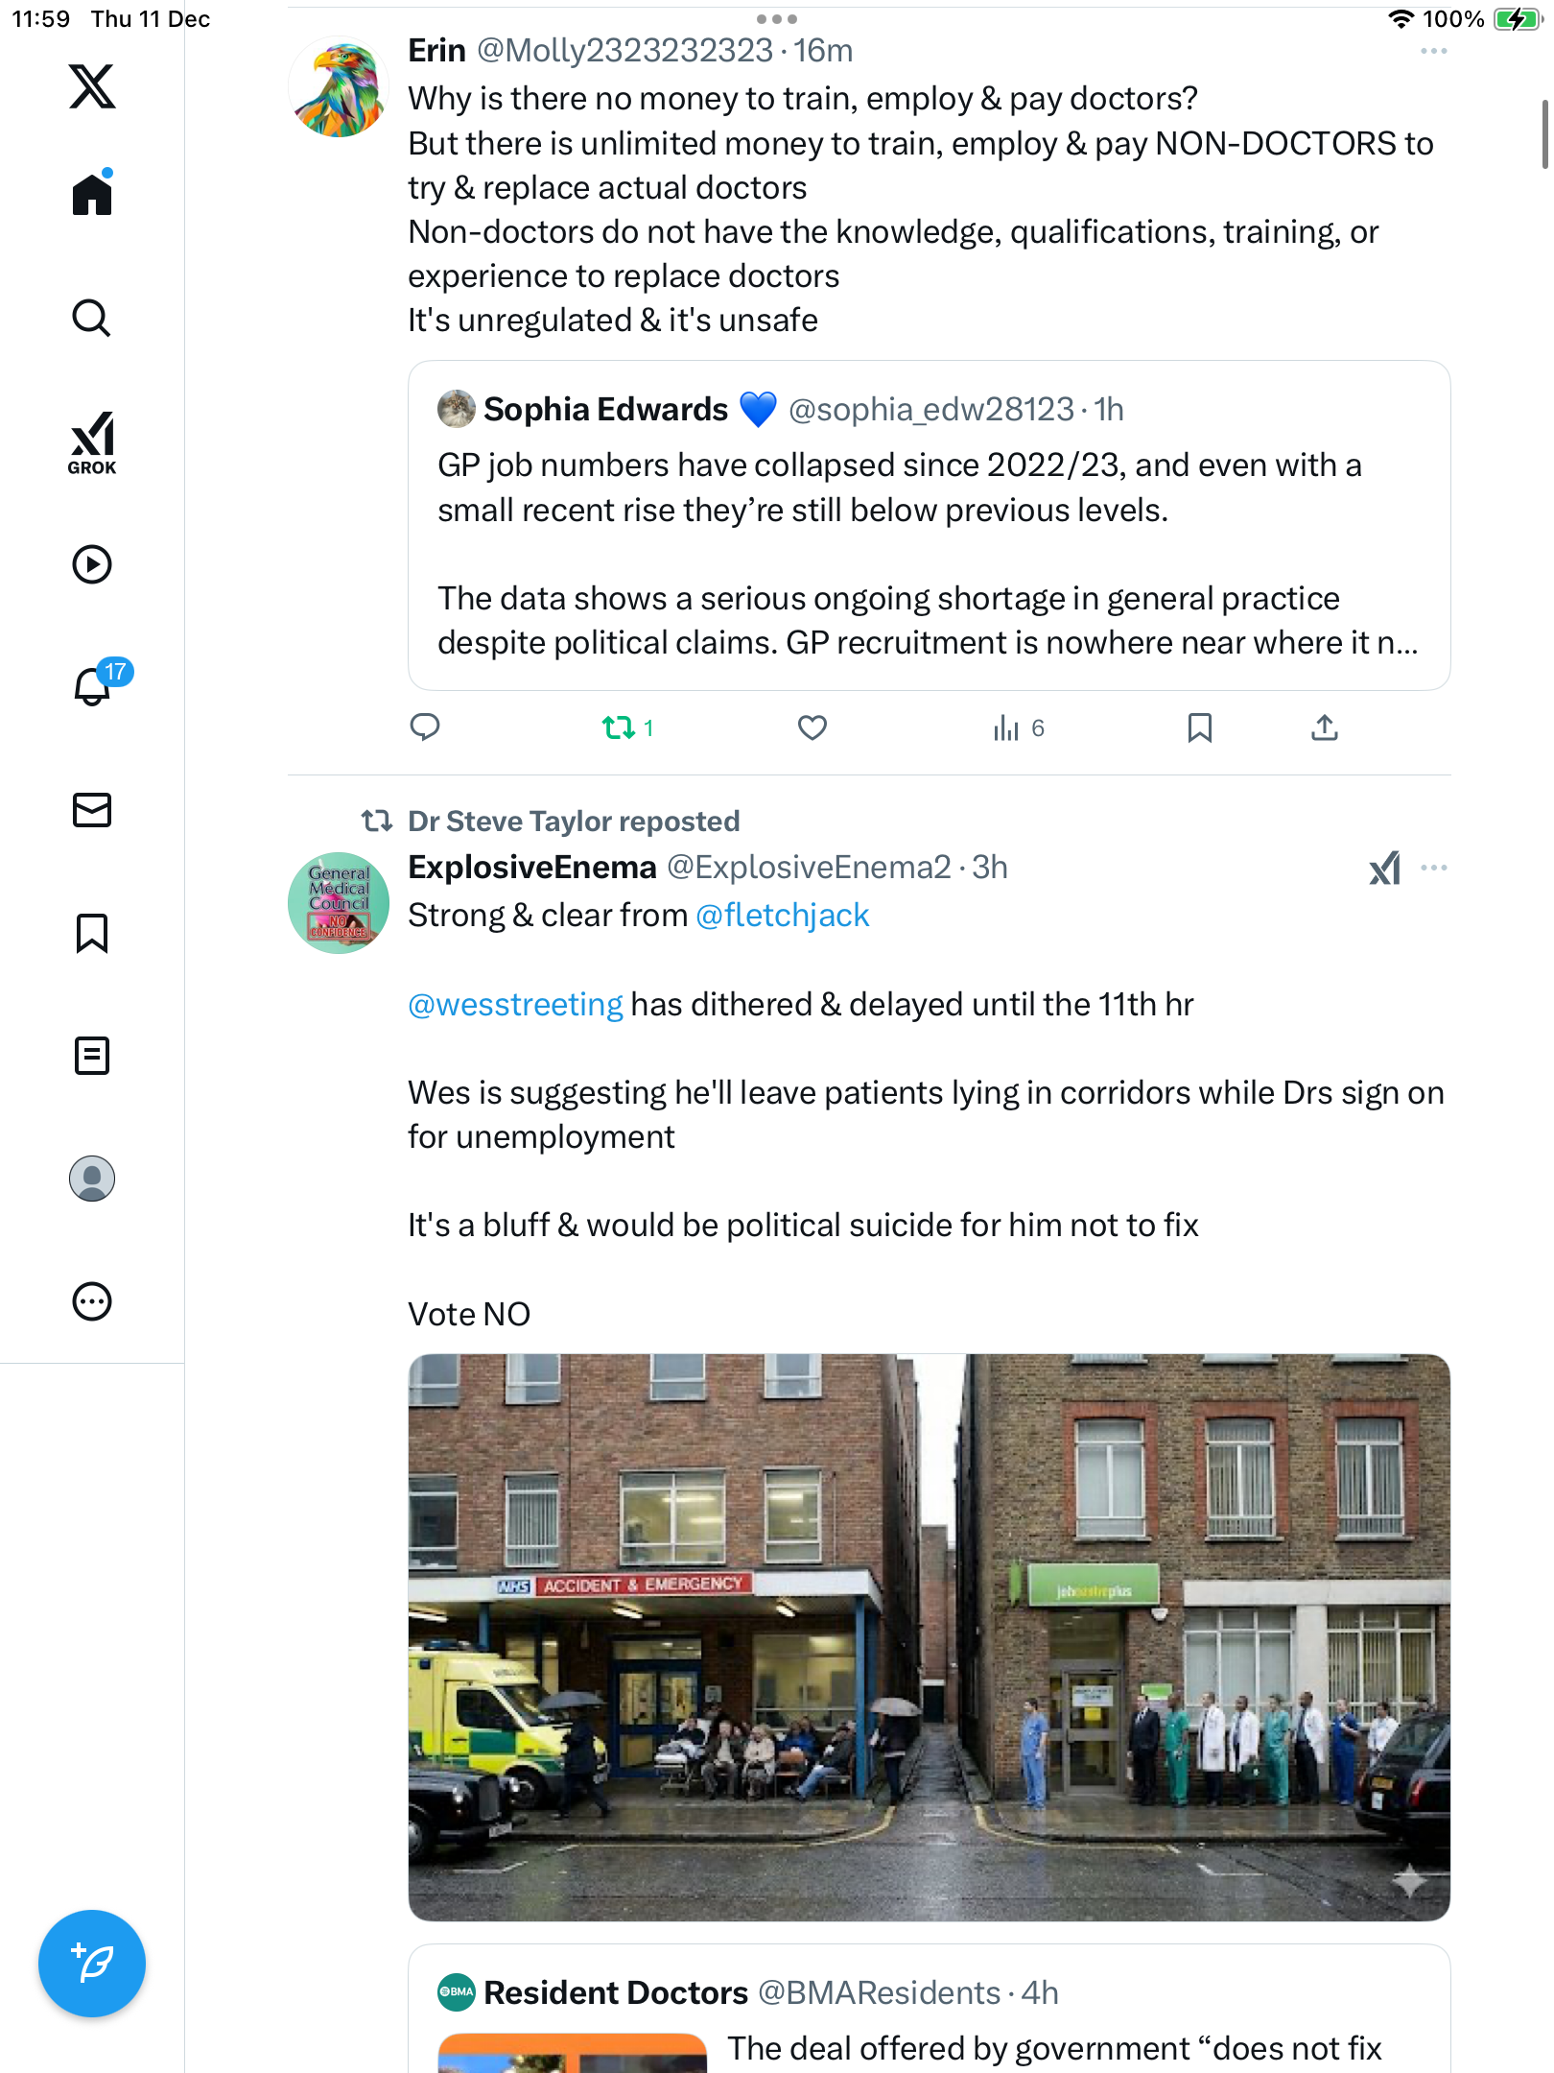Screen dimensions: 1554x2073
Task: Tap the compose new post button
Action: point(92,1964)
